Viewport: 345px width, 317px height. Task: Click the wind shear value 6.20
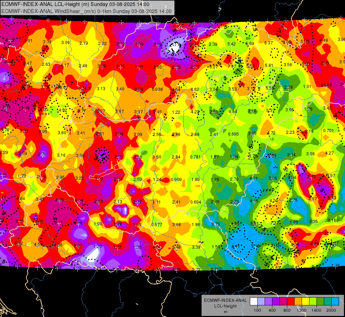(77, 268)
